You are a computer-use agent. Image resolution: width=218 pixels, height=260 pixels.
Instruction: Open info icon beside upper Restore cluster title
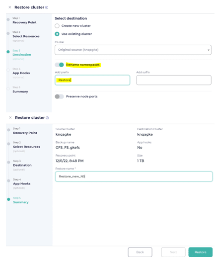(47, 7)
